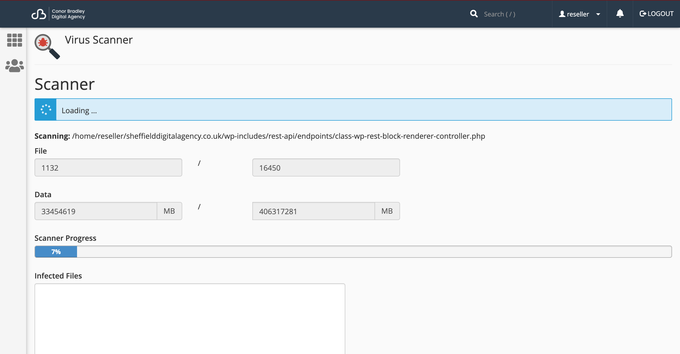The width and height of the screenshot is (680, 354).
Task: Click the Conor Bradley Digital Agency logo
Action: coord(58,14)
